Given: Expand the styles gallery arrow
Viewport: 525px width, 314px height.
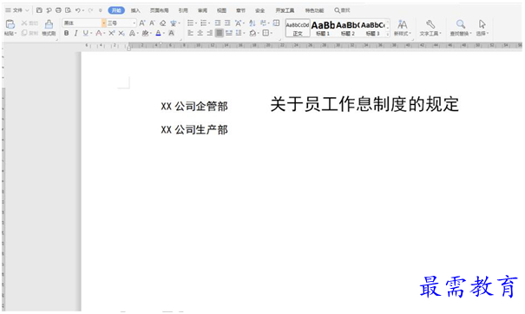Looking at the screenshot, I should pyautogui.click(x=388, y=34).
